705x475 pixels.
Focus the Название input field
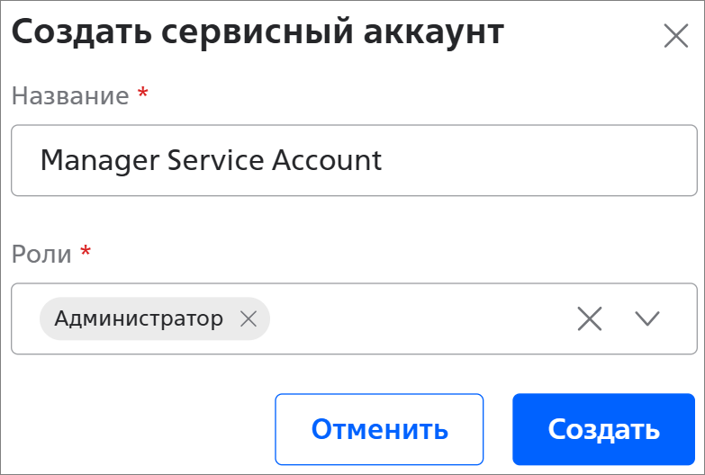(x=540, y=160)
